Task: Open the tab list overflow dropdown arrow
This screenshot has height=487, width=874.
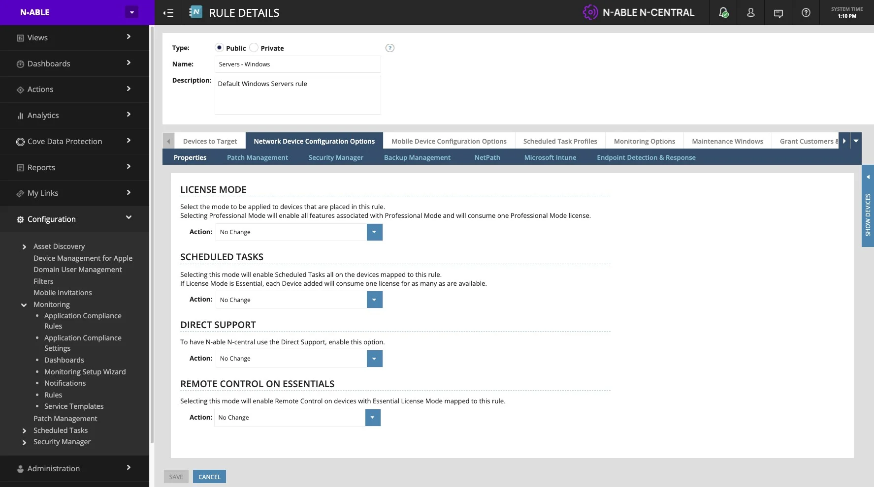Action: click(x=856, y=141)
